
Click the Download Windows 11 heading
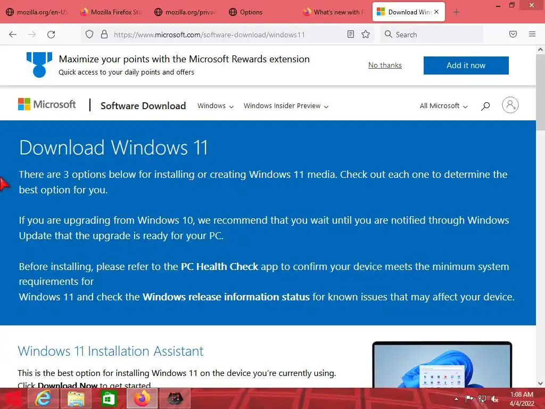tap(113, 148)
